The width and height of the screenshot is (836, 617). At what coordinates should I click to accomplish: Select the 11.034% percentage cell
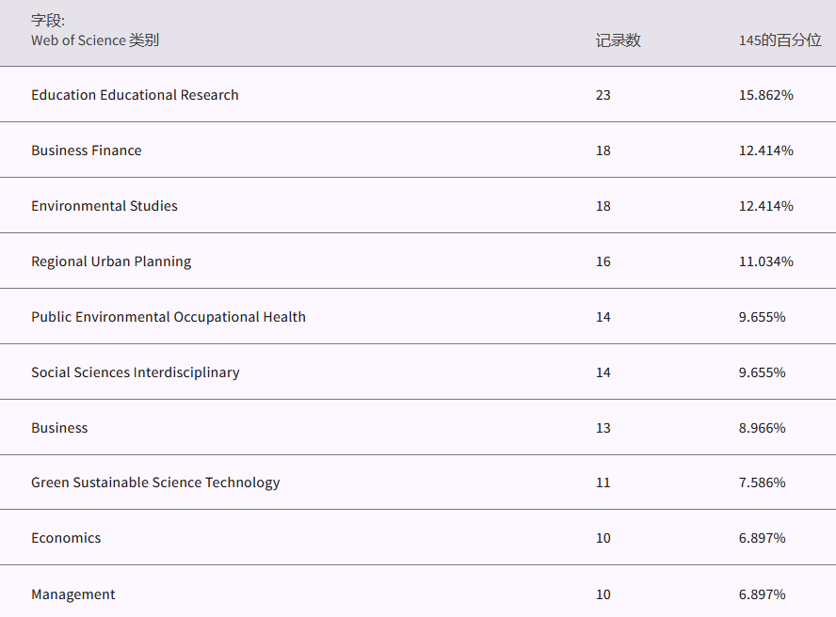765,261
